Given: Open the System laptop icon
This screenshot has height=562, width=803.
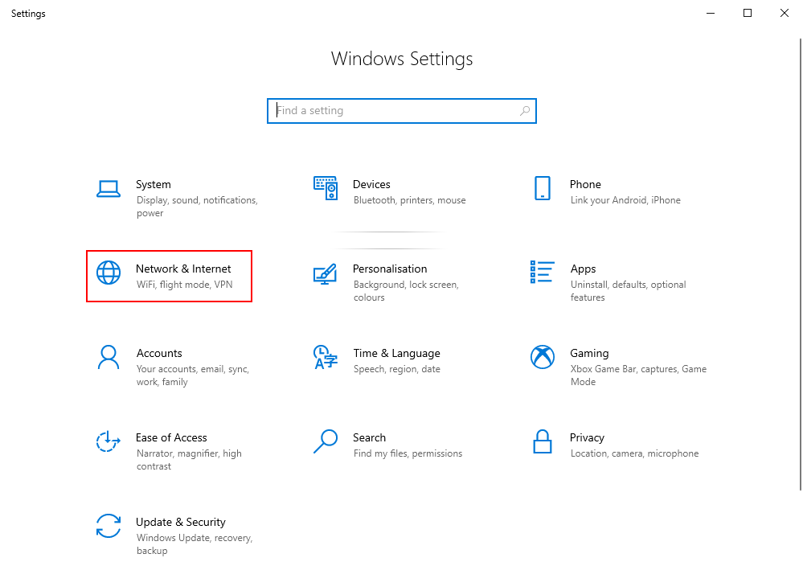Looking at the screenshot, I should [x=109, y=189].
